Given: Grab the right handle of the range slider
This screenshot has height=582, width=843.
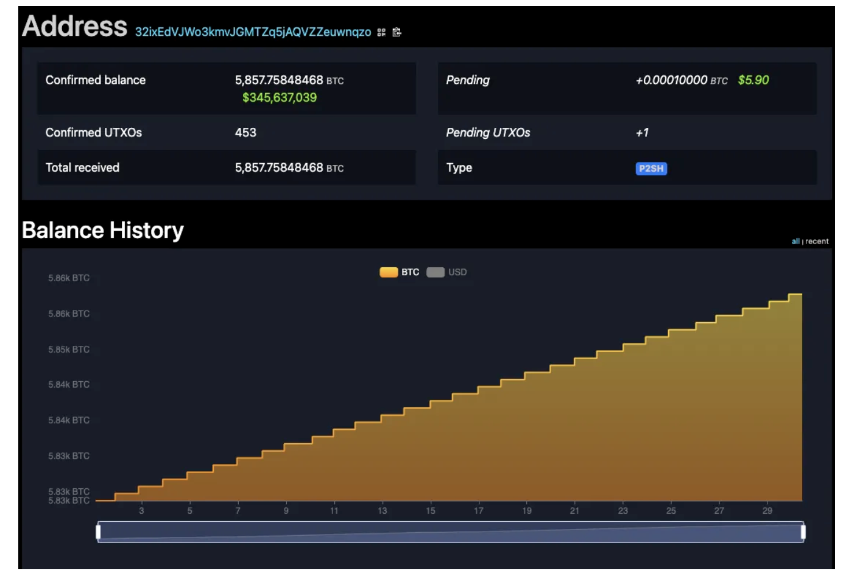Looking at the screenshot, I should [x=803, y=532].
